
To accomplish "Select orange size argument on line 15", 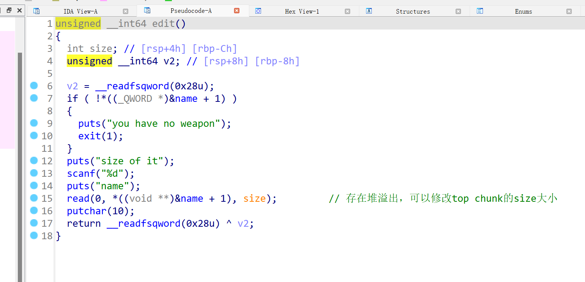I will tap(255, 199).
